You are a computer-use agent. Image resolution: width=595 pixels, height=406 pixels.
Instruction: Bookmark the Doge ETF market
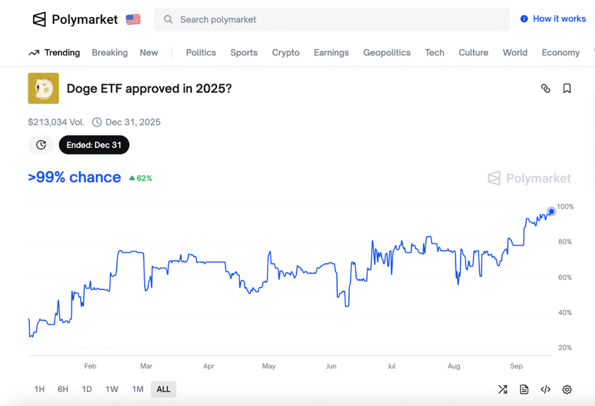567,88
